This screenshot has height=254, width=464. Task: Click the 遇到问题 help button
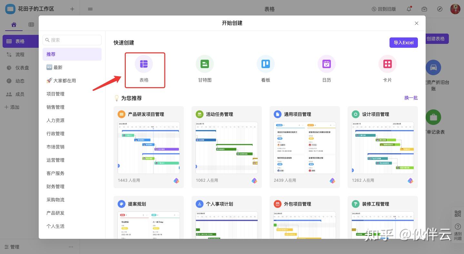458,231
